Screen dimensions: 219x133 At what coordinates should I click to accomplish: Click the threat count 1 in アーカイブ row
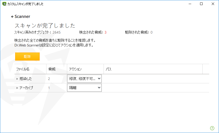[49, 88]
